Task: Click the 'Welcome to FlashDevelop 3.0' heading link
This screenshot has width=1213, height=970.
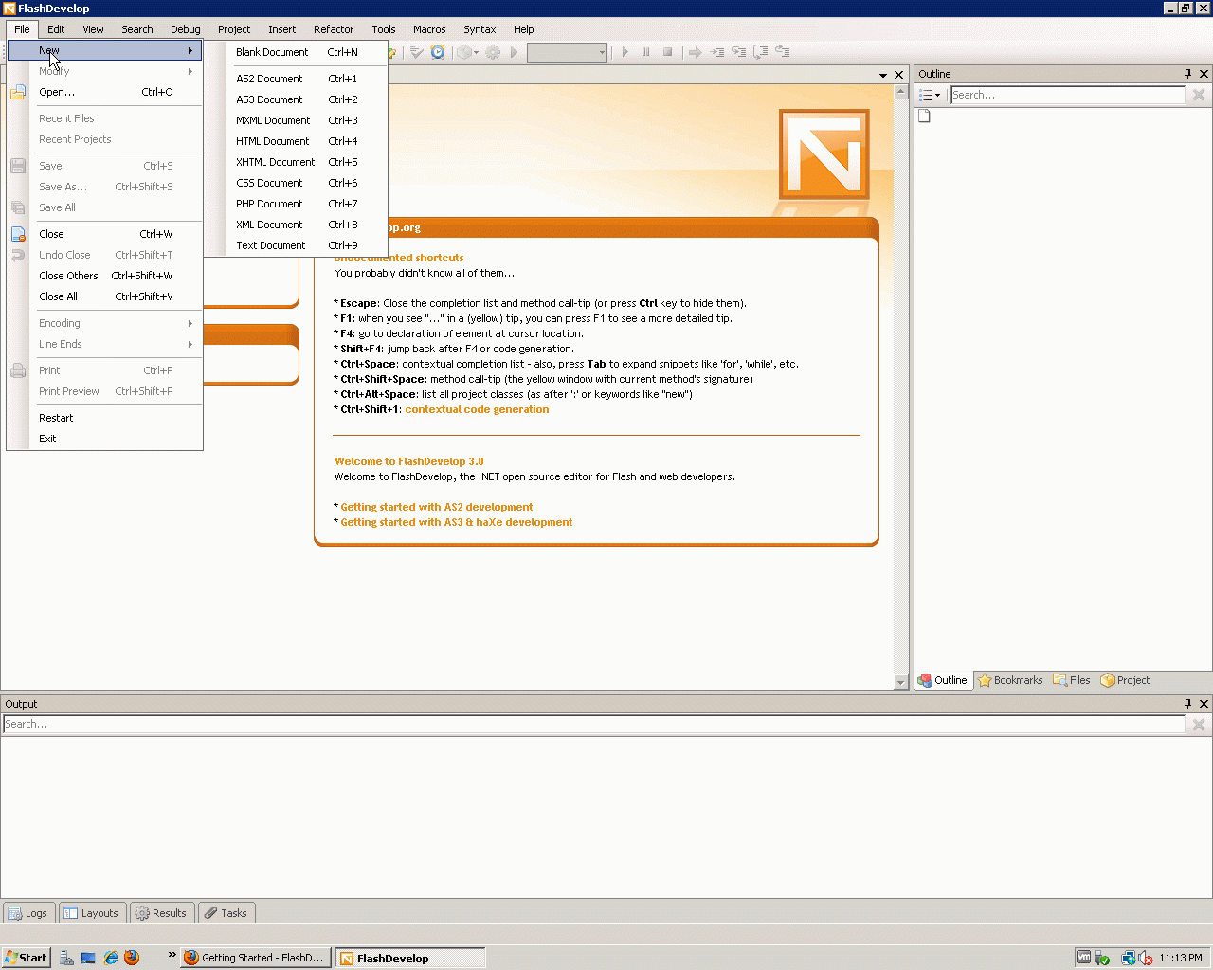Action: (409, 461)
